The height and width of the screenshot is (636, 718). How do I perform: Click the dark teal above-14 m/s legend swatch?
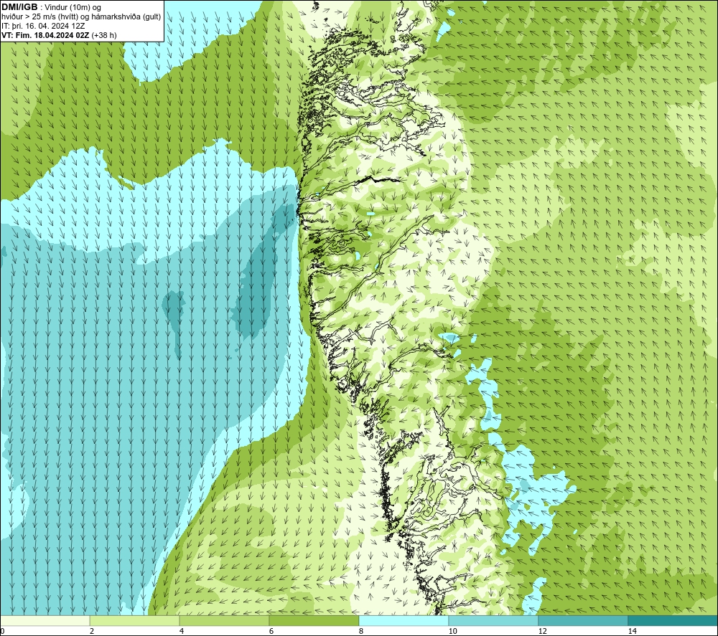(x=673, y=620)
